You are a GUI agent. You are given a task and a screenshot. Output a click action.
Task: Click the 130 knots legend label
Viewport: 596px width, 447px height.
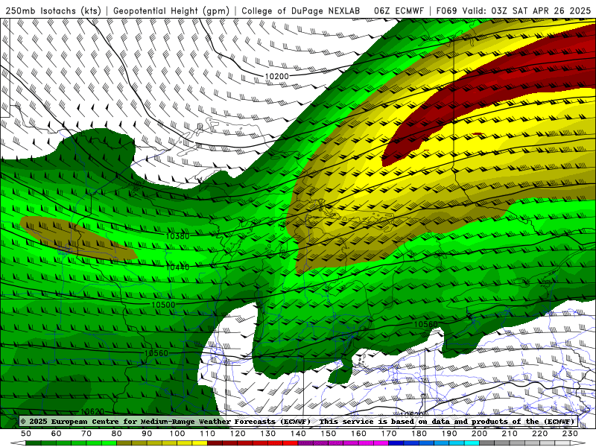coord(268,434)
